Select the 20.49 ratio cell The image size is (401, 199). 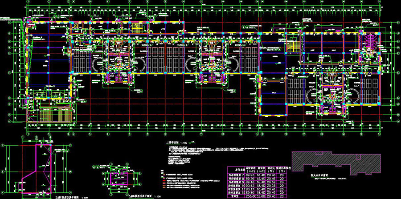click(271, 192)
